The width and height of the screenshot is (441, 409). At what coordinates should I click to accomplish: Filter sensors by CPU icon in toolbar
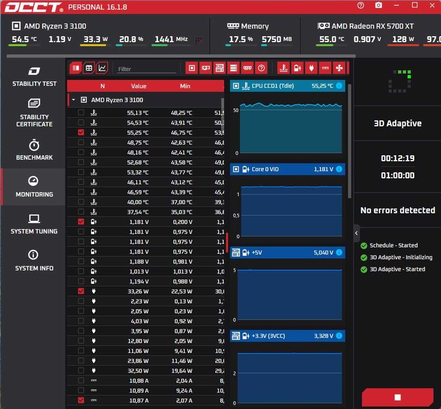pyautogui.click(x=192, y=68)
